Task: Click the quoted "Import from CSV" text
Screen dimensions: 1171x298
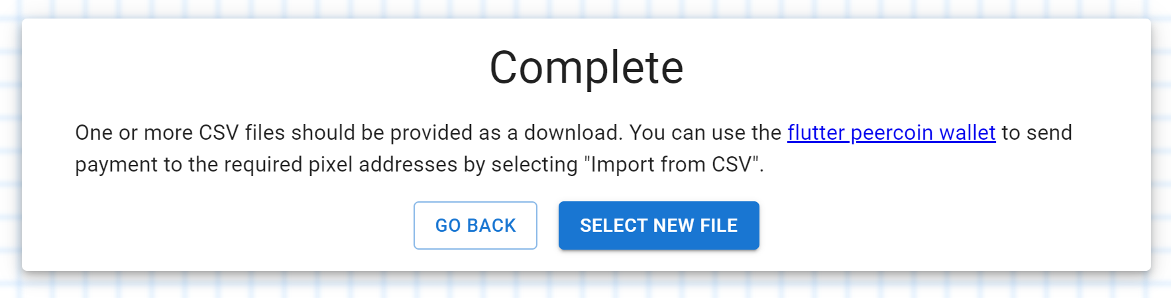Action: [x=671, y=164]
